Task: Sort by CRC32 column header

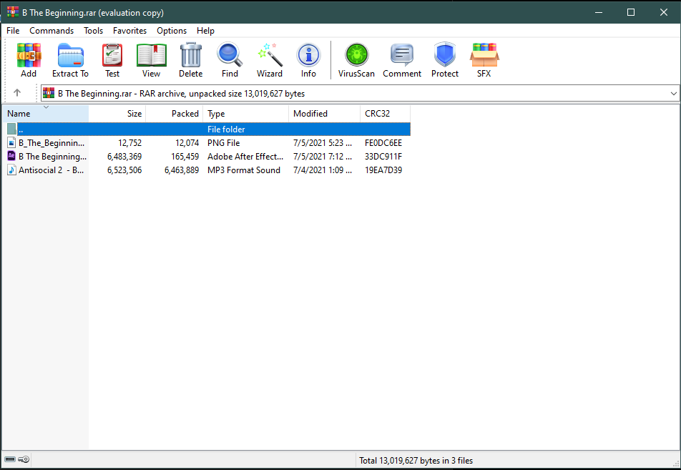Action: point(386,113)
